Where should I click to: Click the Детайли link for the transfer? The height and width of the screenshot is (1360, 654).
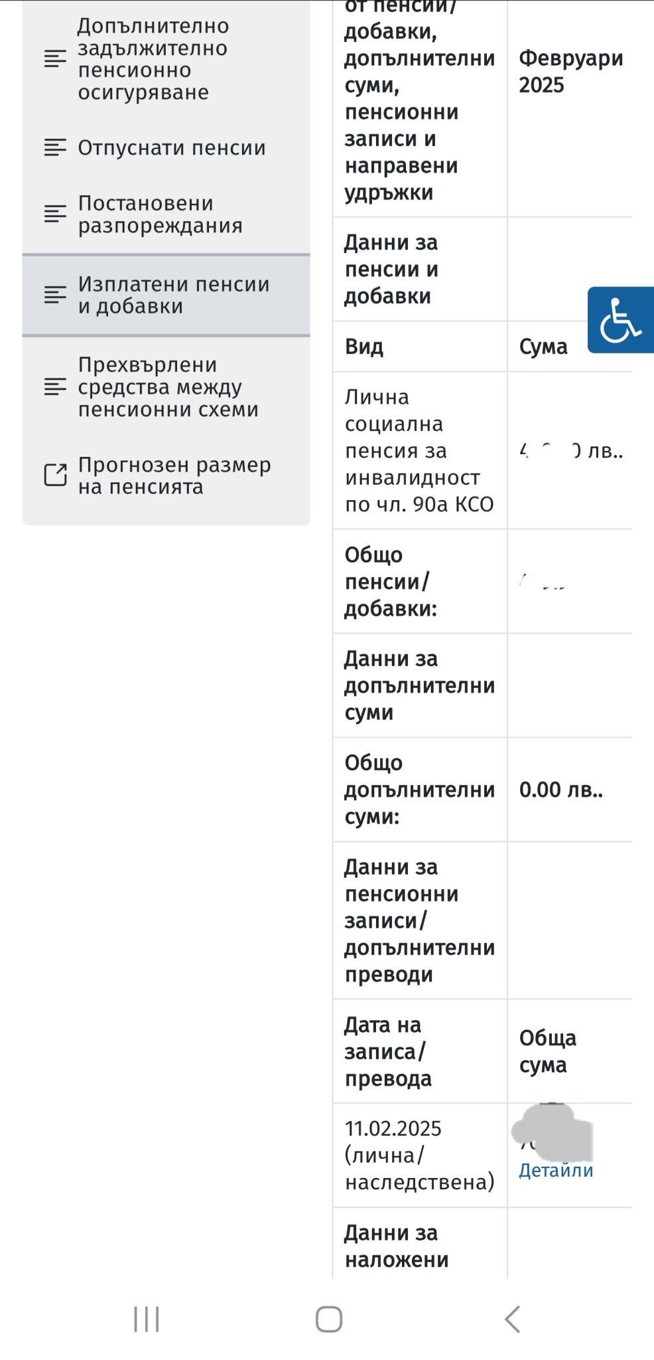(556, 1170)
